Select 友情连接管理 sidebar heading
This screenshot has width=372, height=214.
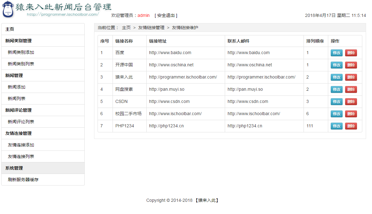(x=43, y=134)
